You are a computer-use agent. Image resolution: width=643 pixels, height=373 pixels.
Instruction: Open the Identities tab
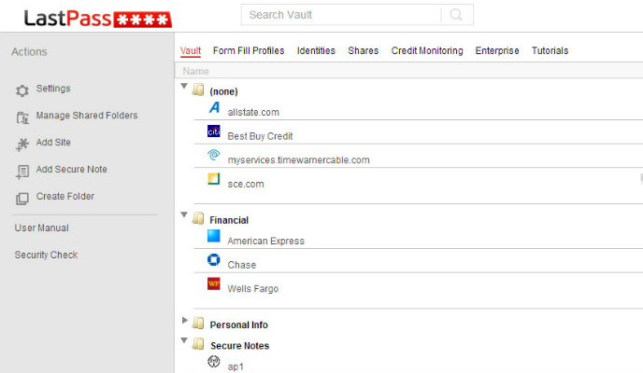(x=316, y=50)
